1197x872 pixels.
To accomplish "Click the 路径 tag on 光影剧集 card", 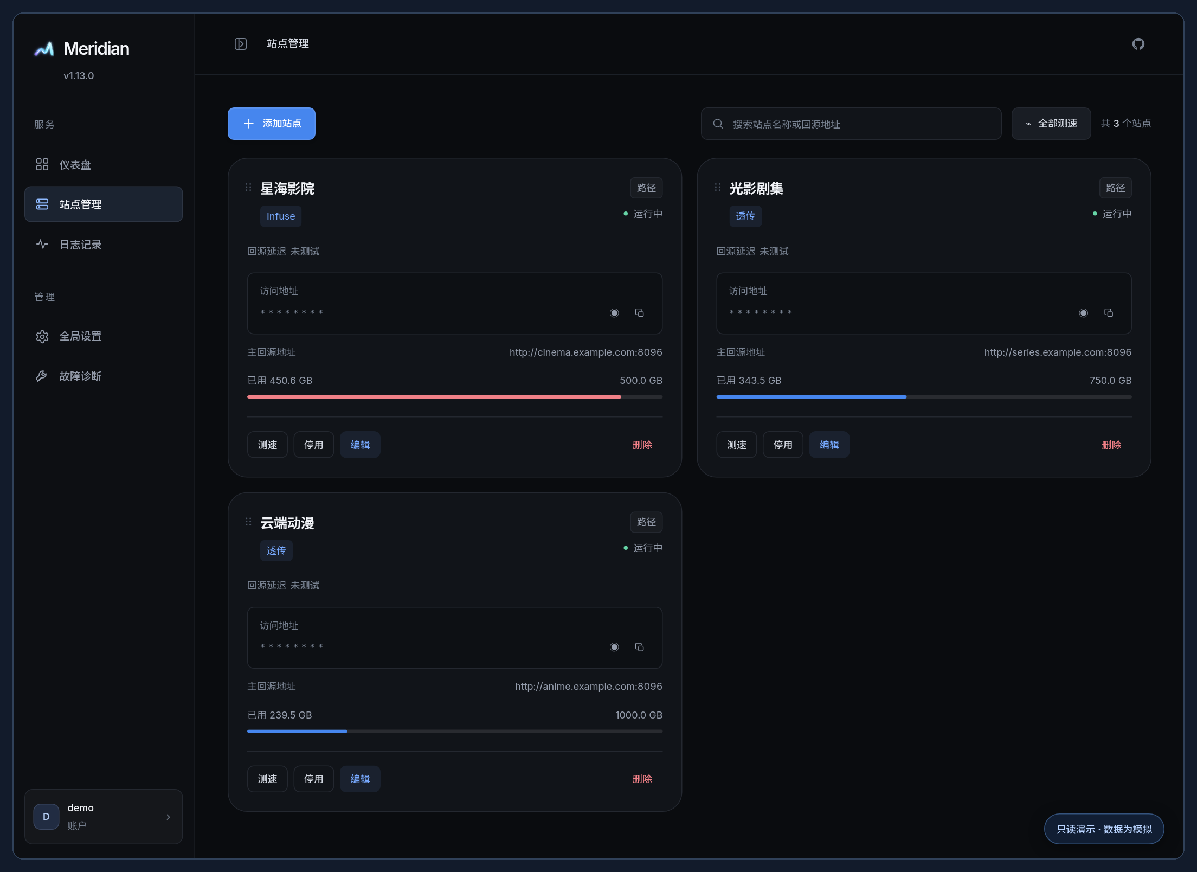I will coord(1115,188).
